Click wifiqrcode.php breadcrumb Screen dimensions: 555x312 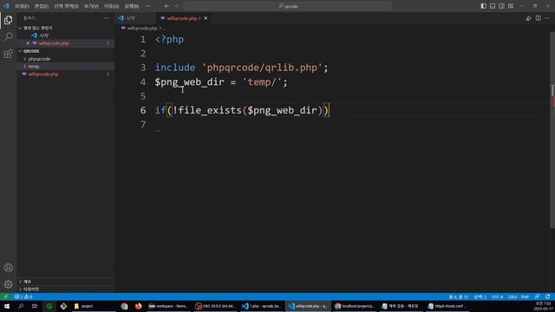142,28
